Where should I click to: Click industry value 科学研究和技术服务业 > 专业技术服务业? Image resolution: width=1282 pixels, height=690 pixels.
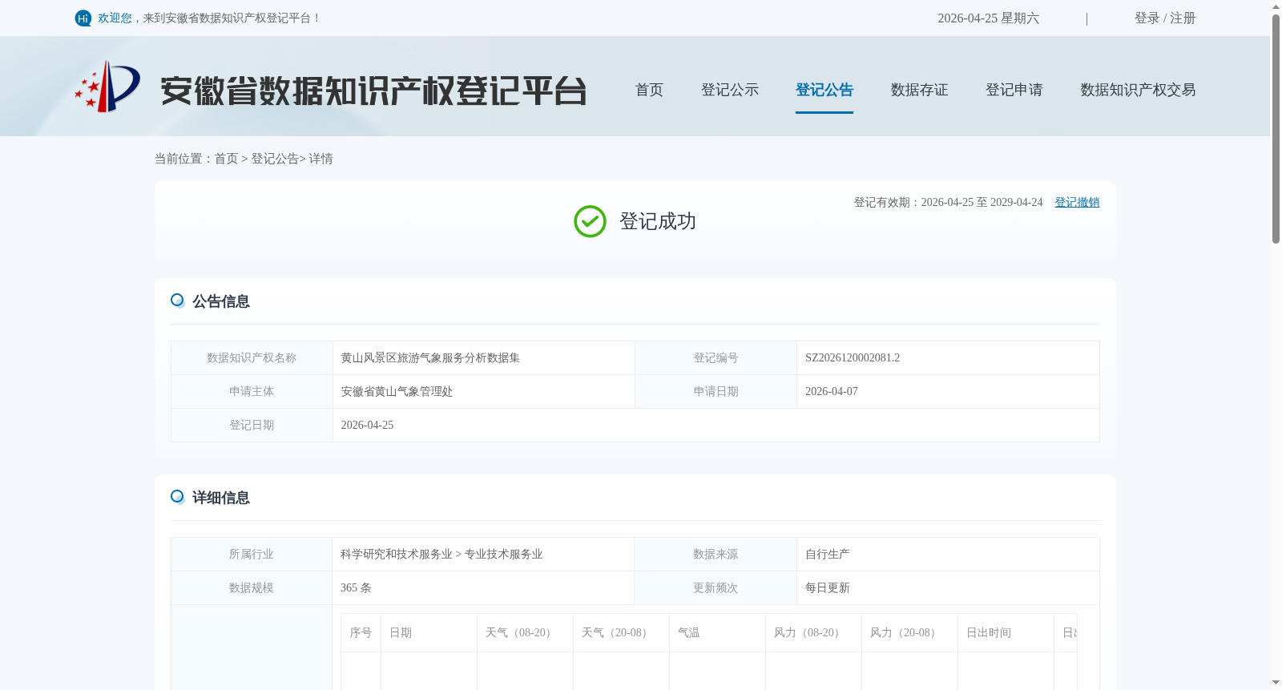tap(441, 555)
